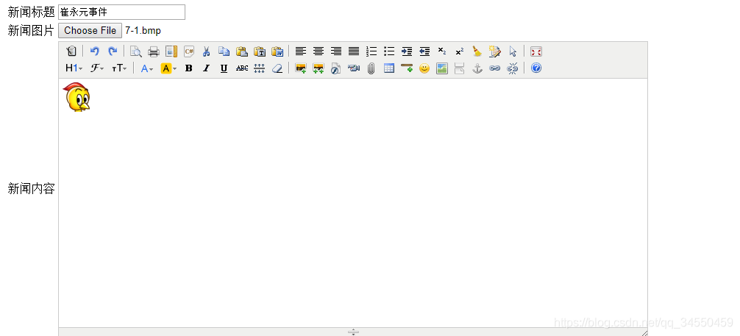
Task: Open the emoticon smiley picker
Action: 424,68
